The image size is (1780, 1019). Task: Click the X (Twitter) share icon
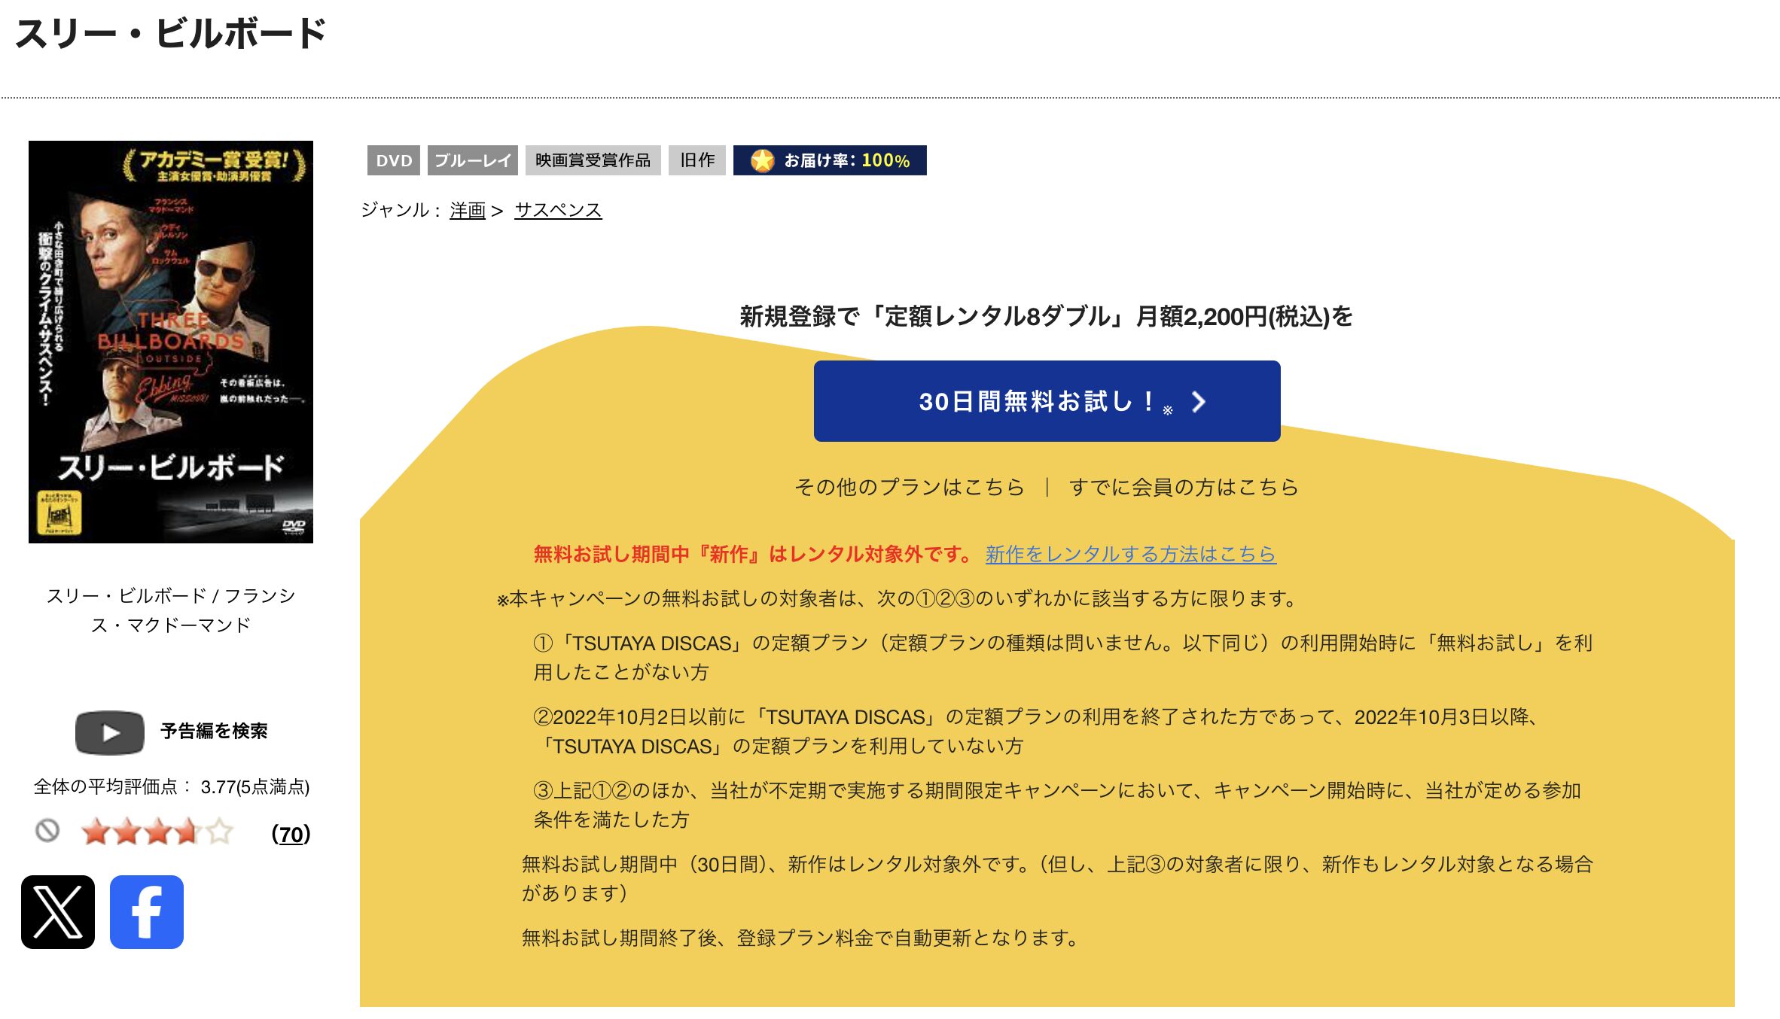pos(58,911)
